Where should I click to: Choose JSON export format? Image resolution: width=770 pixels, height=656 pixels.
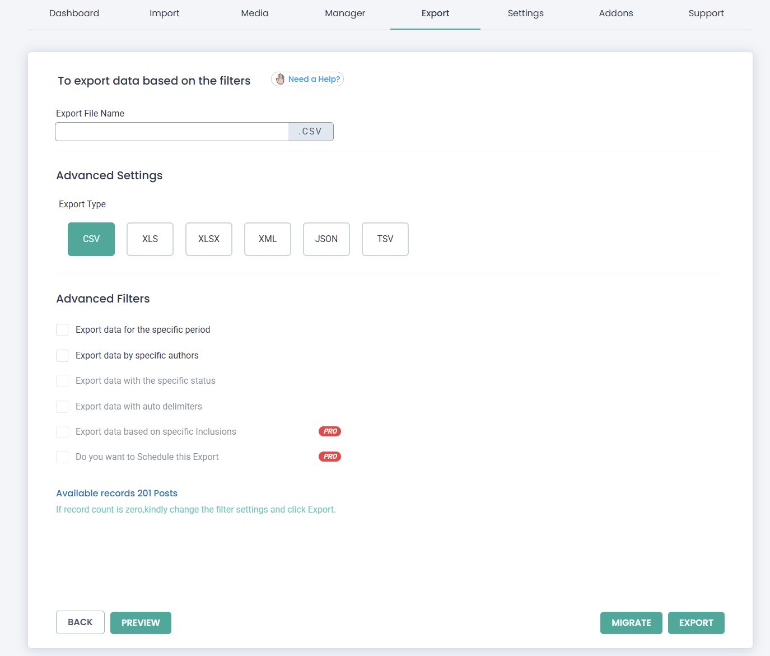(x=326, y=239)
